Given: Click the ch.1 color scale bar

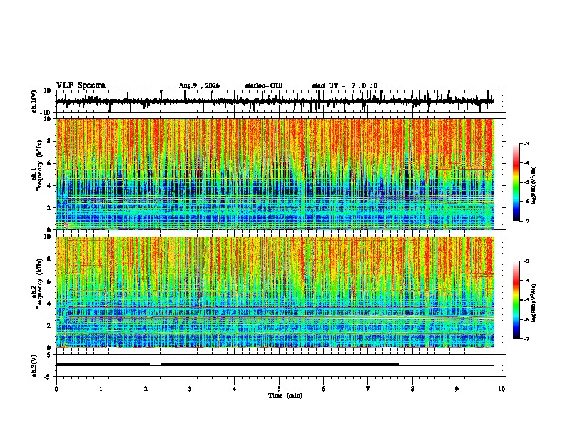Looking at the screenshot, I should pos(516,182).
